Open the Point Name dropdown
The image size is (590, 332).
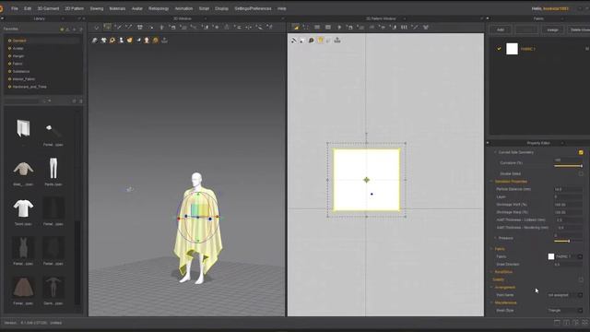pos(580,295)
